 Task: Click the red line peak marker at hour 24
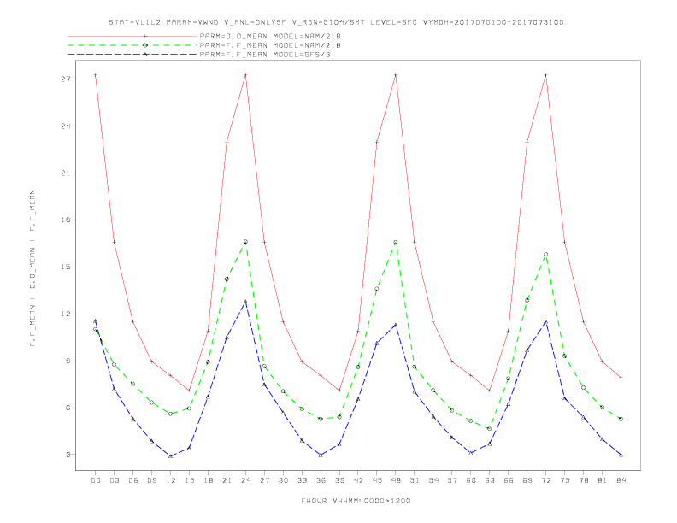pos(245,75)
